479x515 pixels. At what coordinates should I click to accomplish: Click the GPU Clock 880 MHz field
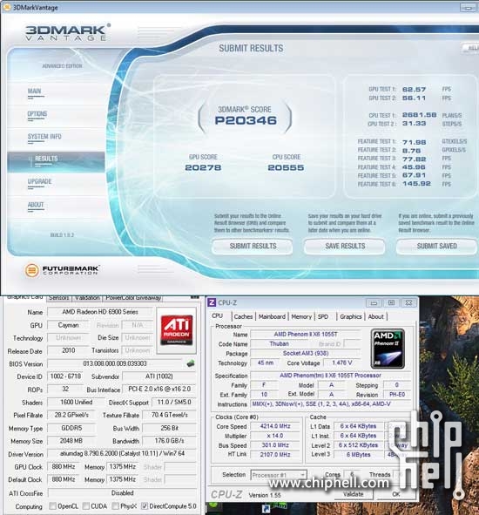click(64, 467)
